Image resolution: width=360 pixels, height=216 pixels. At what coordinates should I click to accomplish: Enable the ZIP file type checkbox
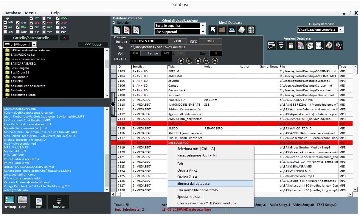point(44,18)
